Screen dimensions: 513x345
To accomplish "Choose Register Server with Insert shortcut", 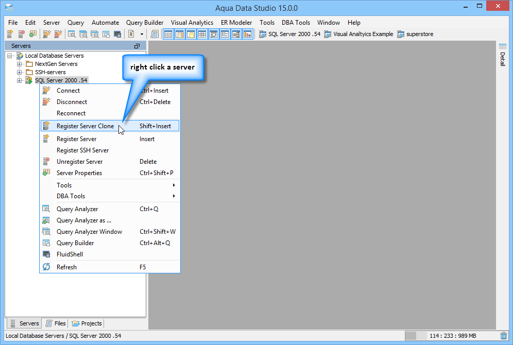I will [110, 139].
